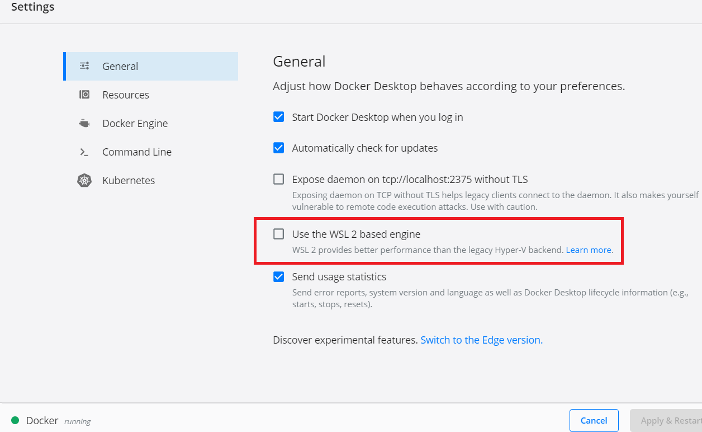Go to the Kubernetes settings tab
702x432 pixels.
click(x=151, y=180)
